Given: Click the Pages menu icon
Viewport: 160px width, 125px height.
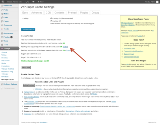Looking at the screenshot, I should 2,21.
